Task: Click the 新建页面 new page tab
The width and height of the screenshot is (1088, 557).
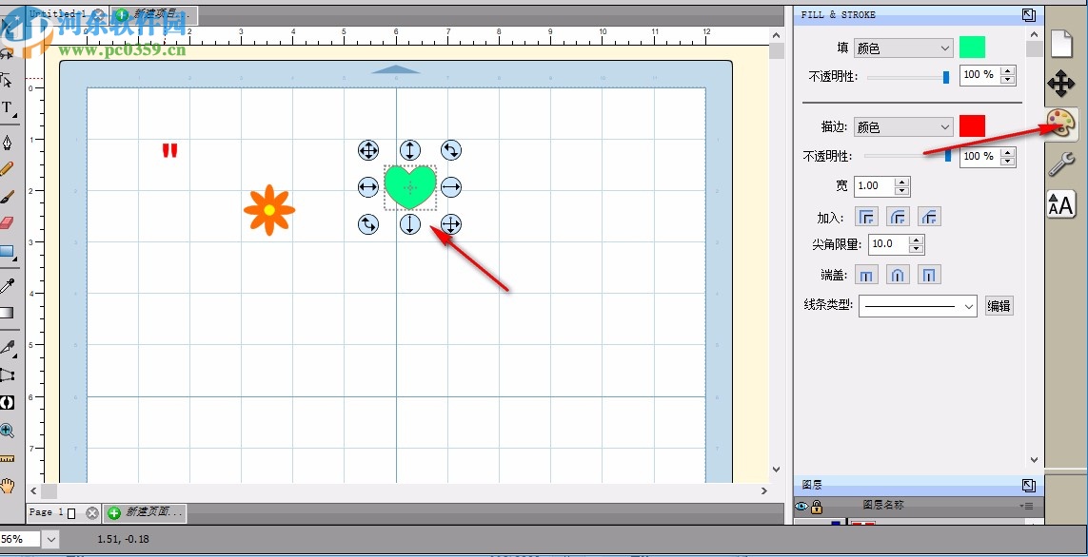Action: click(145, 512)
